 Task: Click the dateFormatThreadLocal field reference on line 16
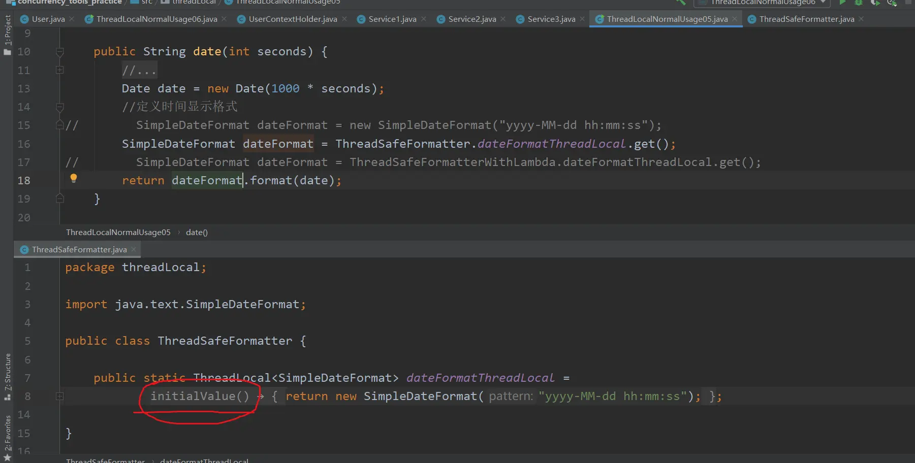click(551, 144)
